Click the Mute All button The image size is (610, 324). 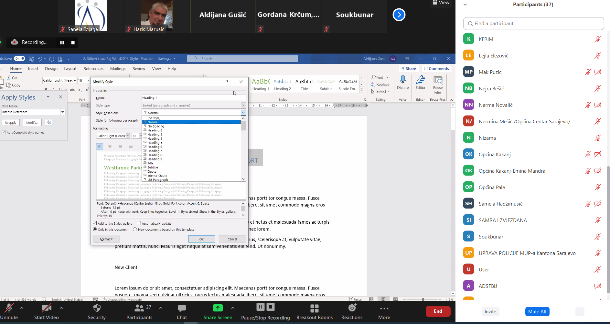pyautogui.click(x=537, y=312)
